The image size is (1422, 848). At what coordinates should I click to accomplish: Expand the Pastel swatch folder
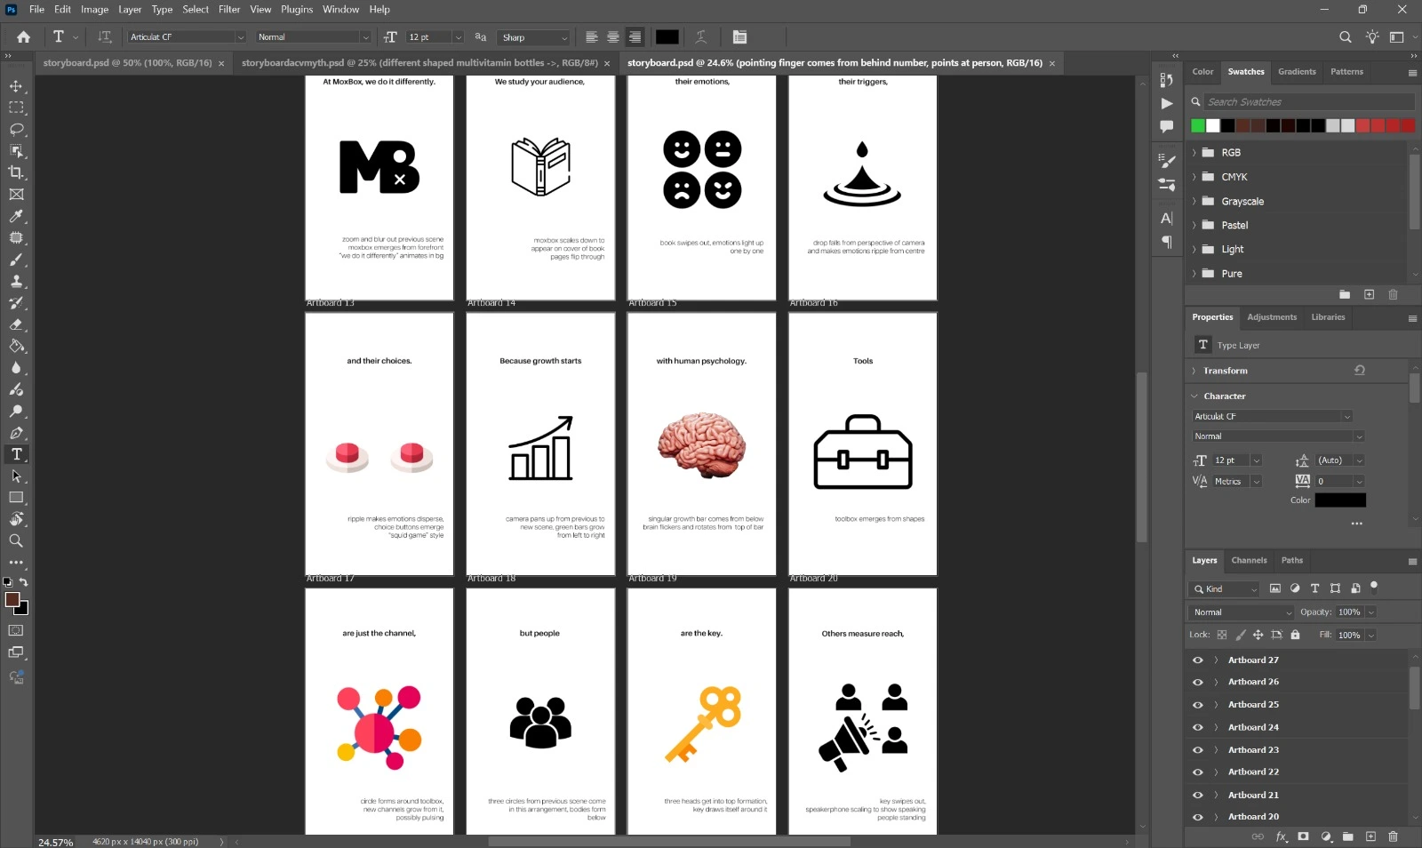click(1194, 226)
